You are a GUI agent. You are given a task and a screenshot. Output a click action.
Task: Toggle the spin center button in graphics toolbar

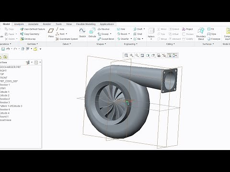pyautogui.click(x=175, y=55)
